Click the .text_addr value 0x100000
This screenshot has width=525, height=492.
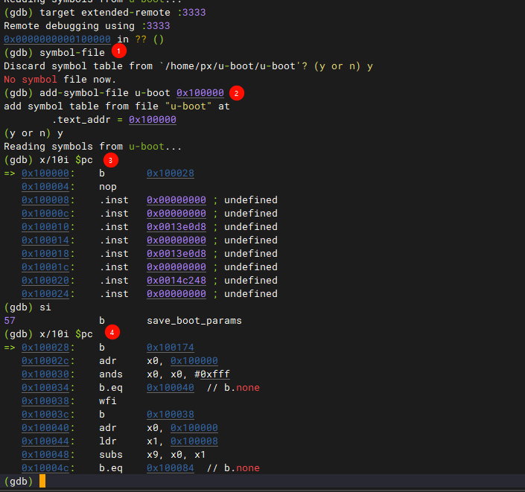coord(152,119)
